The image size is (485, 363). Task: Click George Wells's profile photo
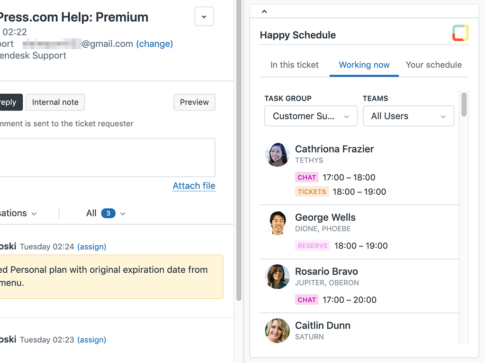(277, 223)
